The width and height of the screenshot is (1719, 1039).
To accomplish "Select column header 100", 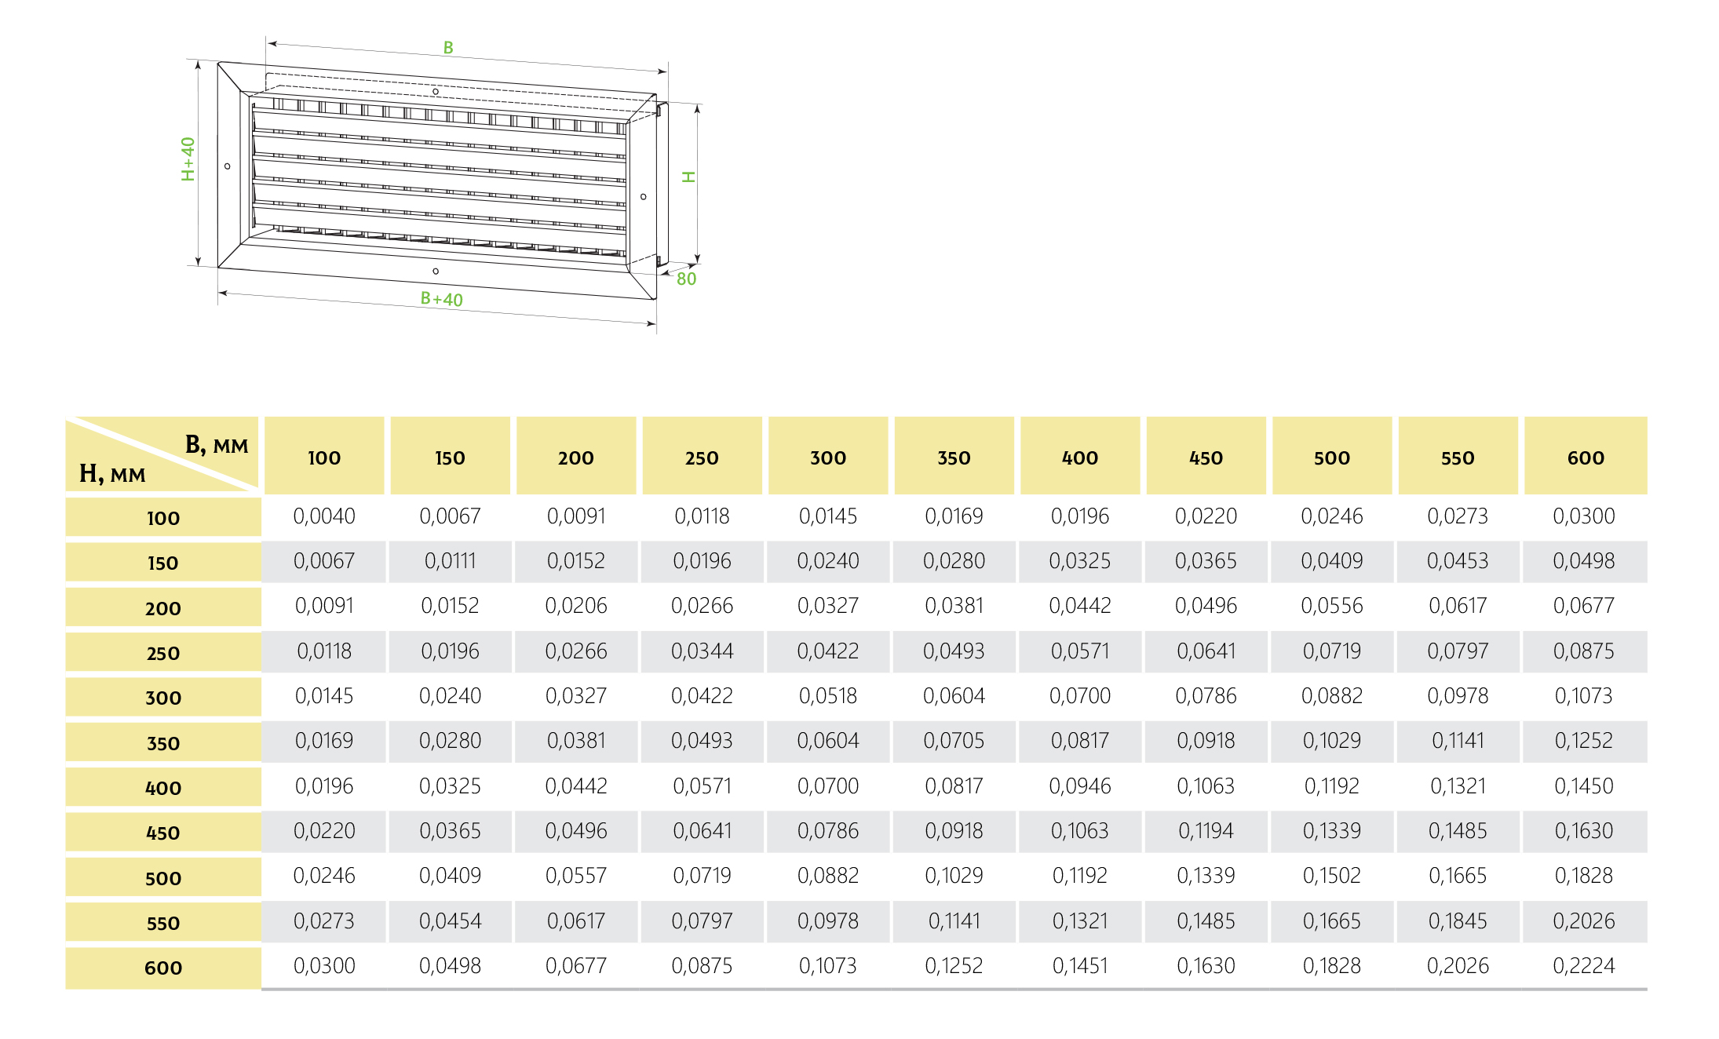I will click(324, 456).
